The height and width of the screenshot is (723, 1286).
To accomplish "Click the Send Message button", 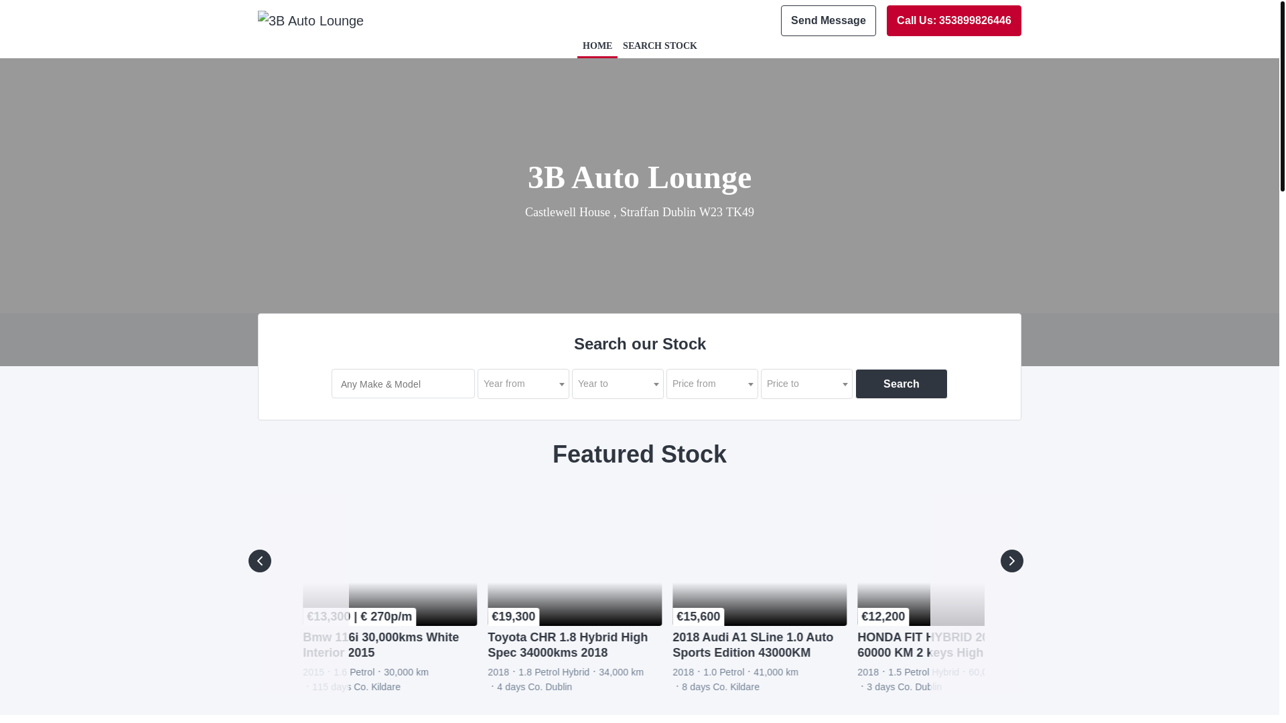I will click(828, 21).
